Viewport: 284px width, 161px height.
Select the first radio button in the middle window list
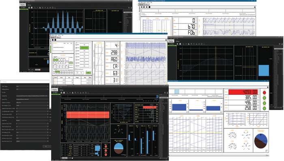tap(76, 45)
